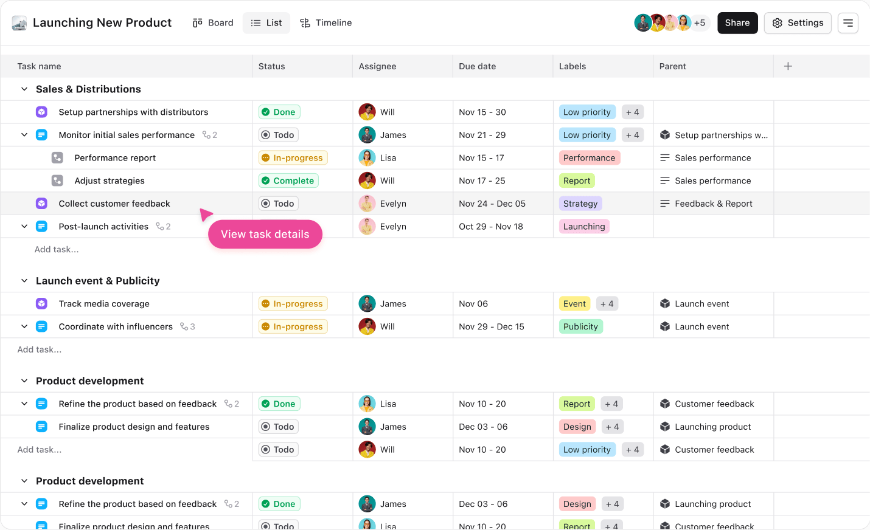
Task: Collapse Monitor initial sales performance subtasks
Action: click(x=24, y=135)
